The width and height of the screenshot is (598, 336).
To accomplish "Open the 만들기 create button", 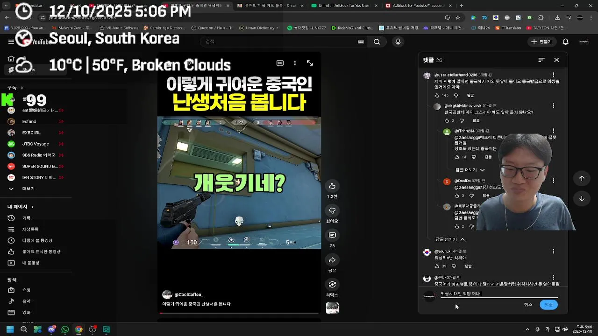I will tap(541, 42).
